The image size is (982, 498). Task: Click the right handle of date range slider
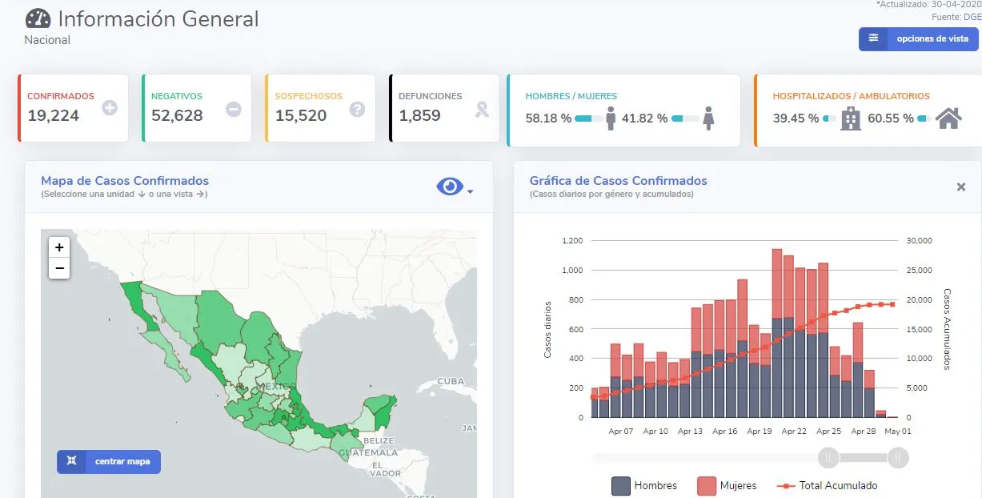(x=898, y=457)
